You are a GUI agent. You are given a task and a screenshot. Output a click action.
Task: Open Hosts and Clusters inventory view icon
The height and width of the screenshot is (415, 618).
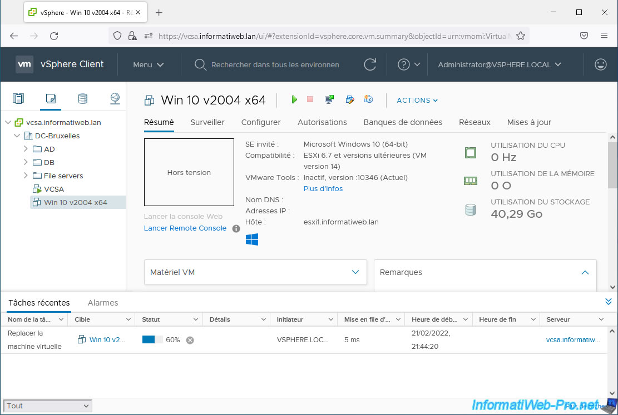pyautogui.click(x=18, y=99)
